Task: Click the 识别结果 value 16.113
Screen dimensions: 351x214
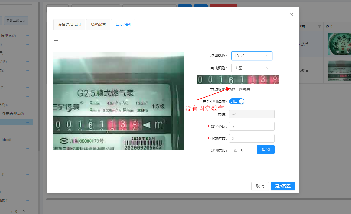Action: 237,151
